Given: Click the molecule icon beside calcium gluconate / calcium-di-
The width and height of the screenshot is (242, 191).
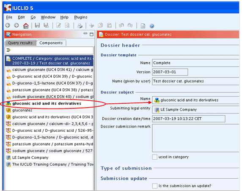Looking at the screenshot, I should tap(8, 124).
